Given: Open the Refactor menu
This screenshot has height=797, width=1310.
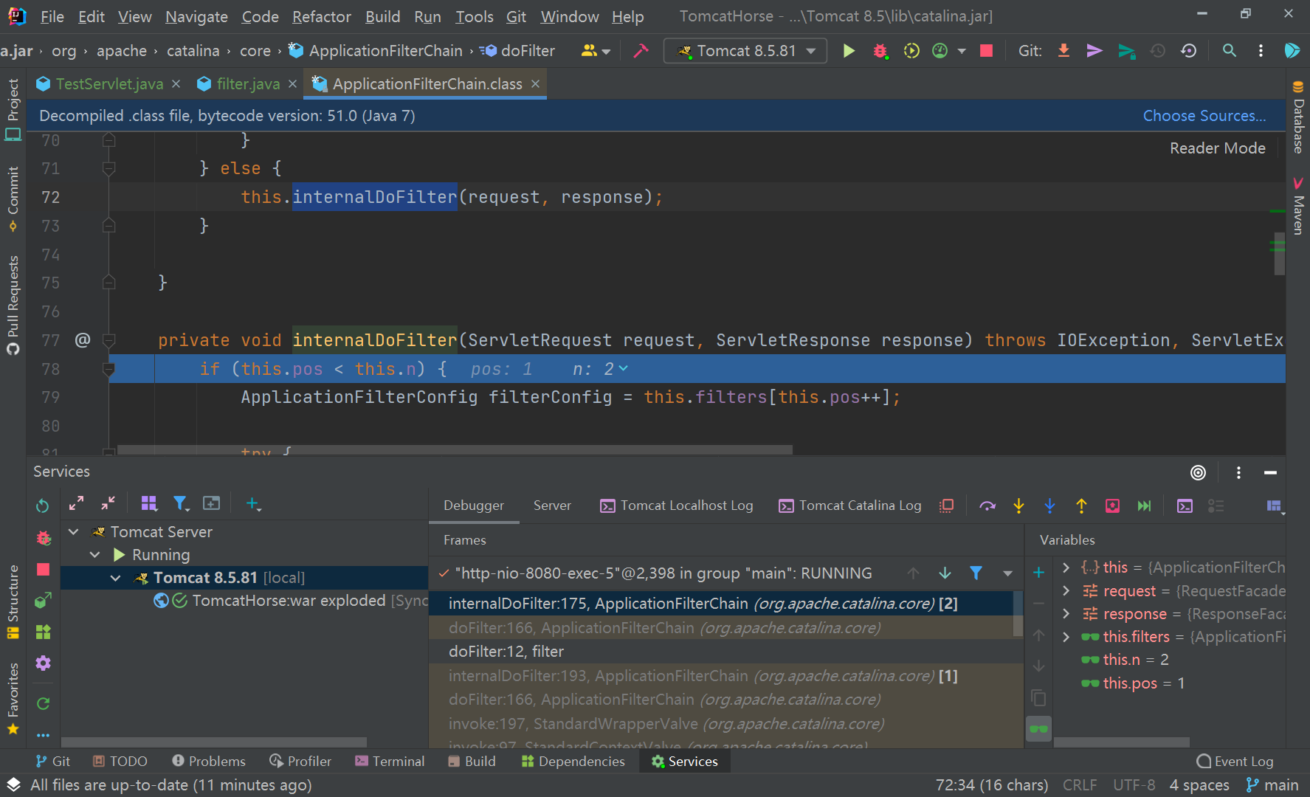Looking at the screenshot, I should click(x=321, y=16).
